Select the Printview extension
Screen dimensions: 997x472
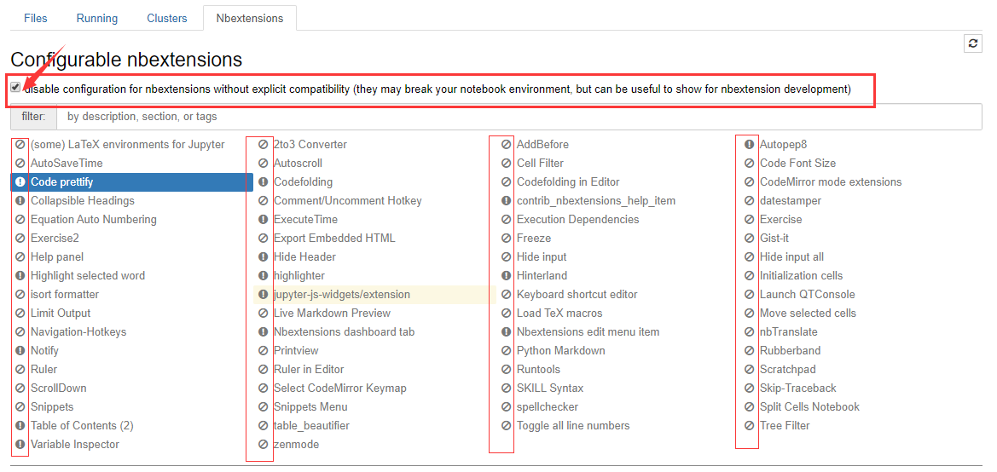296,351
